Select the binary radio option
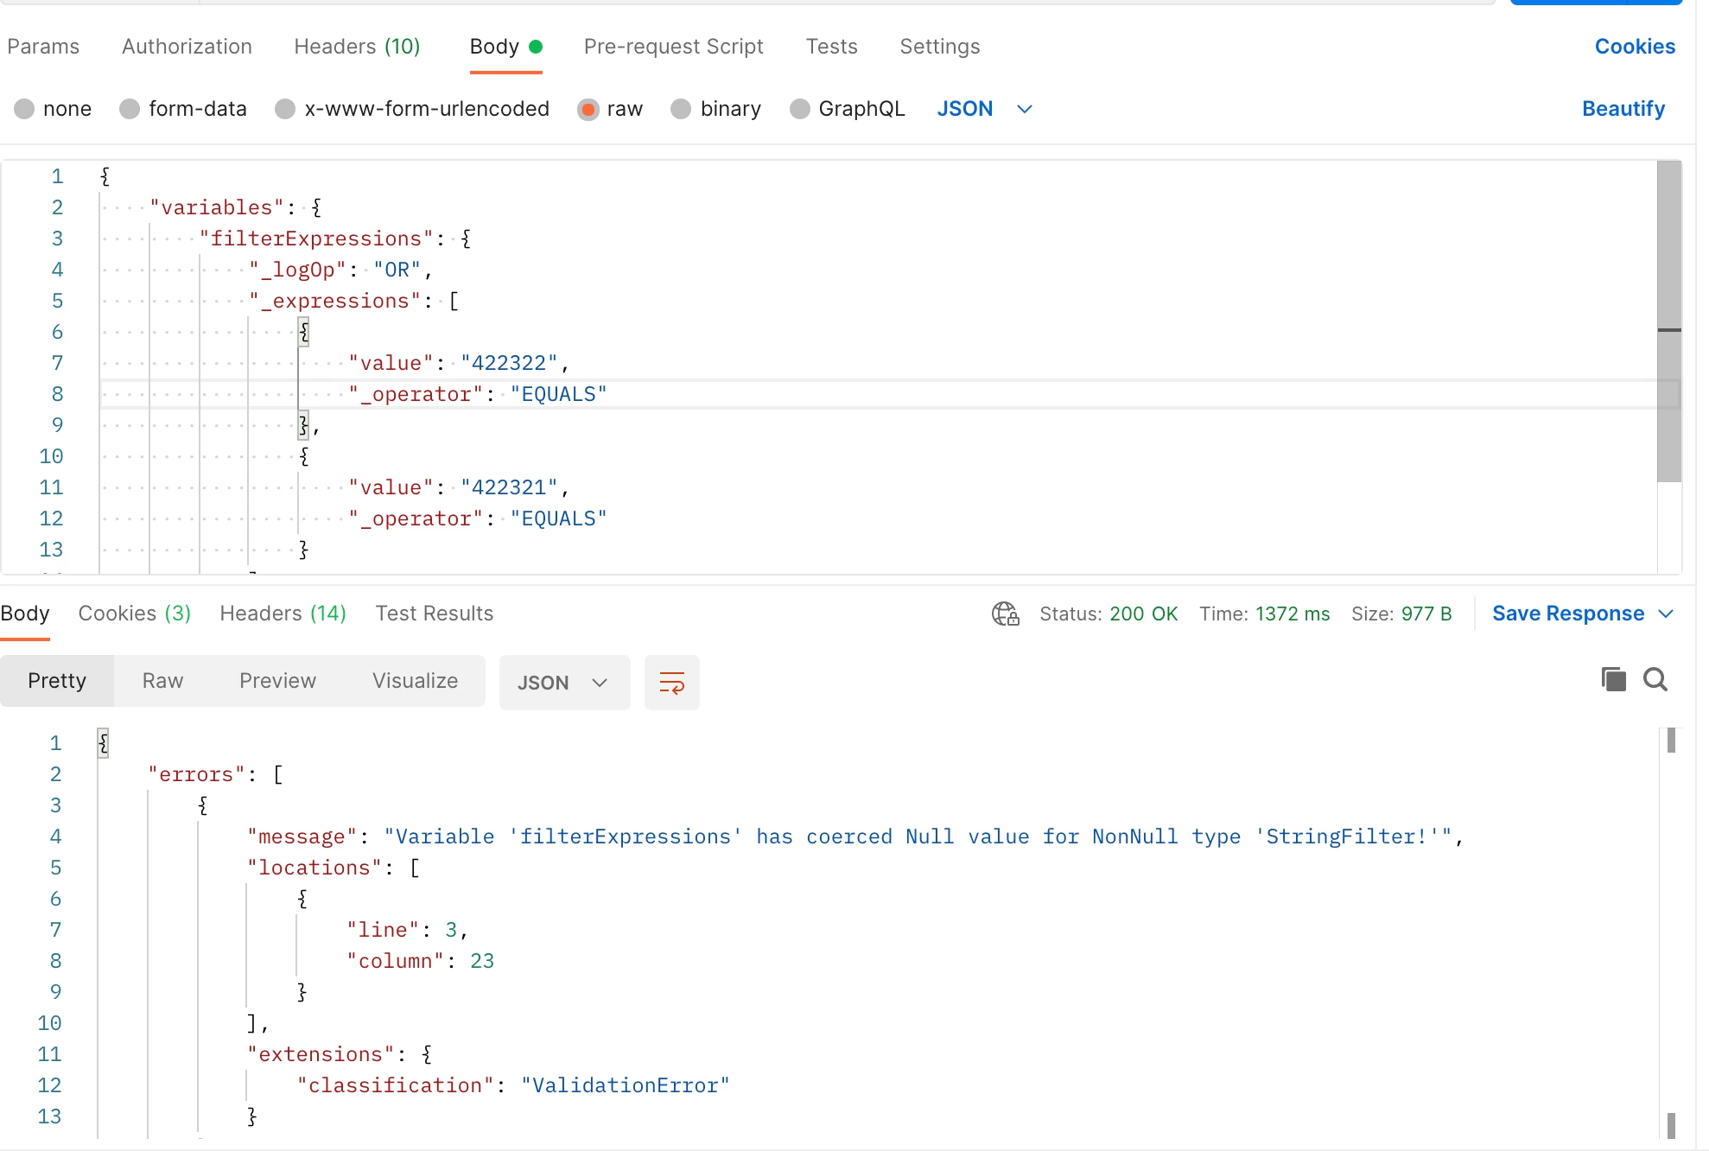This screenshot has height=1151, width=1709. tap(682, 109)
